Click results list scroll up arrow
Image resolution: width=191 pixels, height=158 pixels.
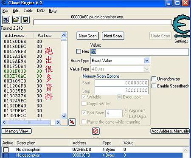(x=64, y=35)
